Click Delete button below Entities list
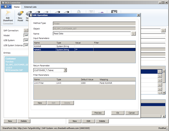169x131 pixels. 24,121
